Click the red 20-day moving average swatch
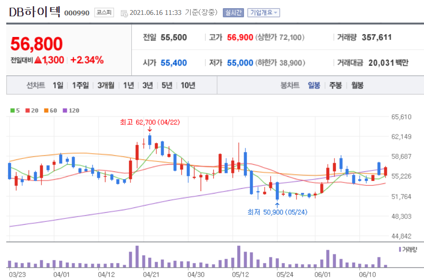The width and height of the screenshot is (424, 278). pyautogui.click(x=27, y=110)
